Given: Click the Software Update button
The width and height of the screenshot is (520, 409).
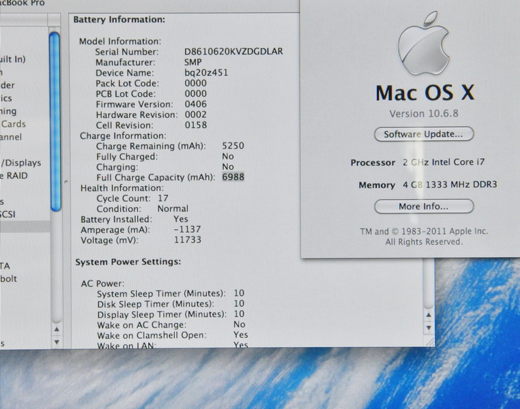Looking at the screenshot, I should pyautogui.click(x=424, y=134).
